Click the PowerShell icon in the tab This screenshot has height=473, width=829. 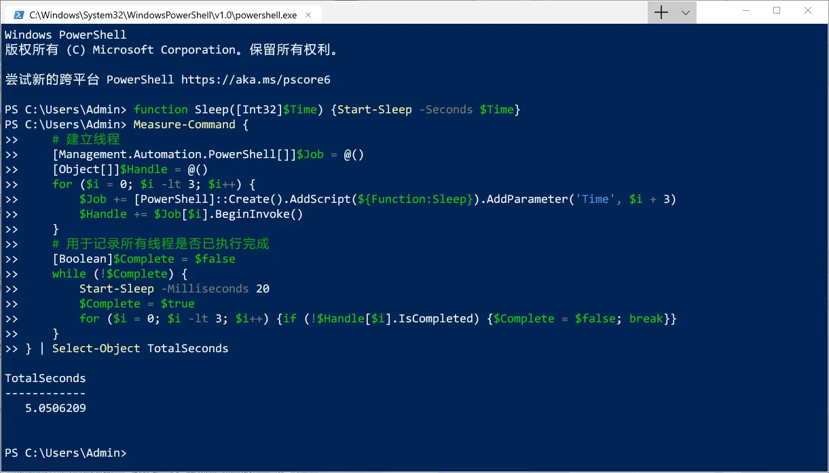[18, 14]
